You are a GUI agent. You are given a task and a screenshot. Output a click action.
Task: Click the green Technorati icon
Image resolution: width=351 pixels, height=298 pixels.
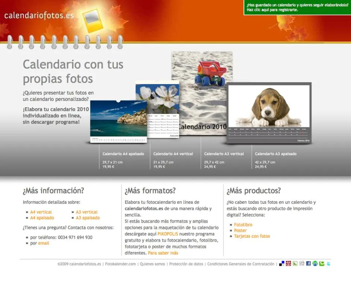322,264
